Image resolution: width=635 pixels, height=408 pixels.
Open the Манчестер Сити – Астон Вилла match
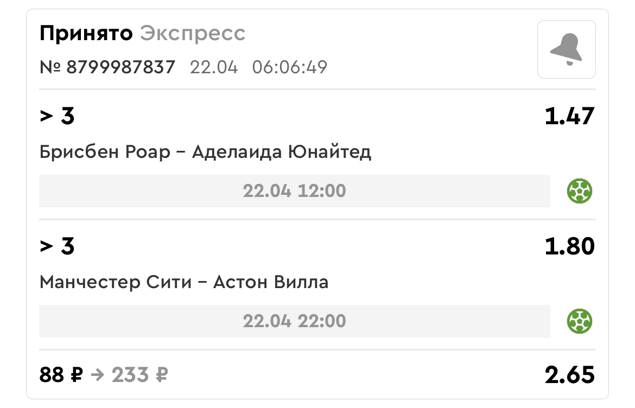click(184, 282)
